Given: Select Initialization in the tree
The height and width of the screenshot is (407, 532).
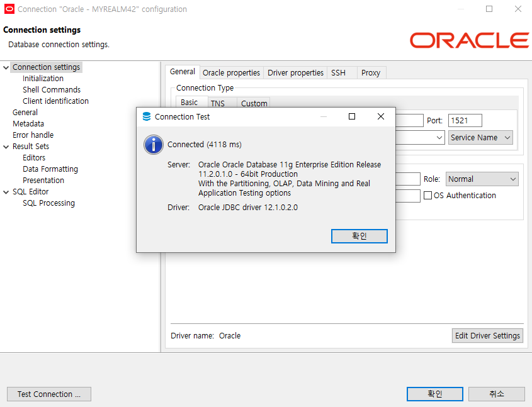Looking at the screenshot, I should 43,79.
